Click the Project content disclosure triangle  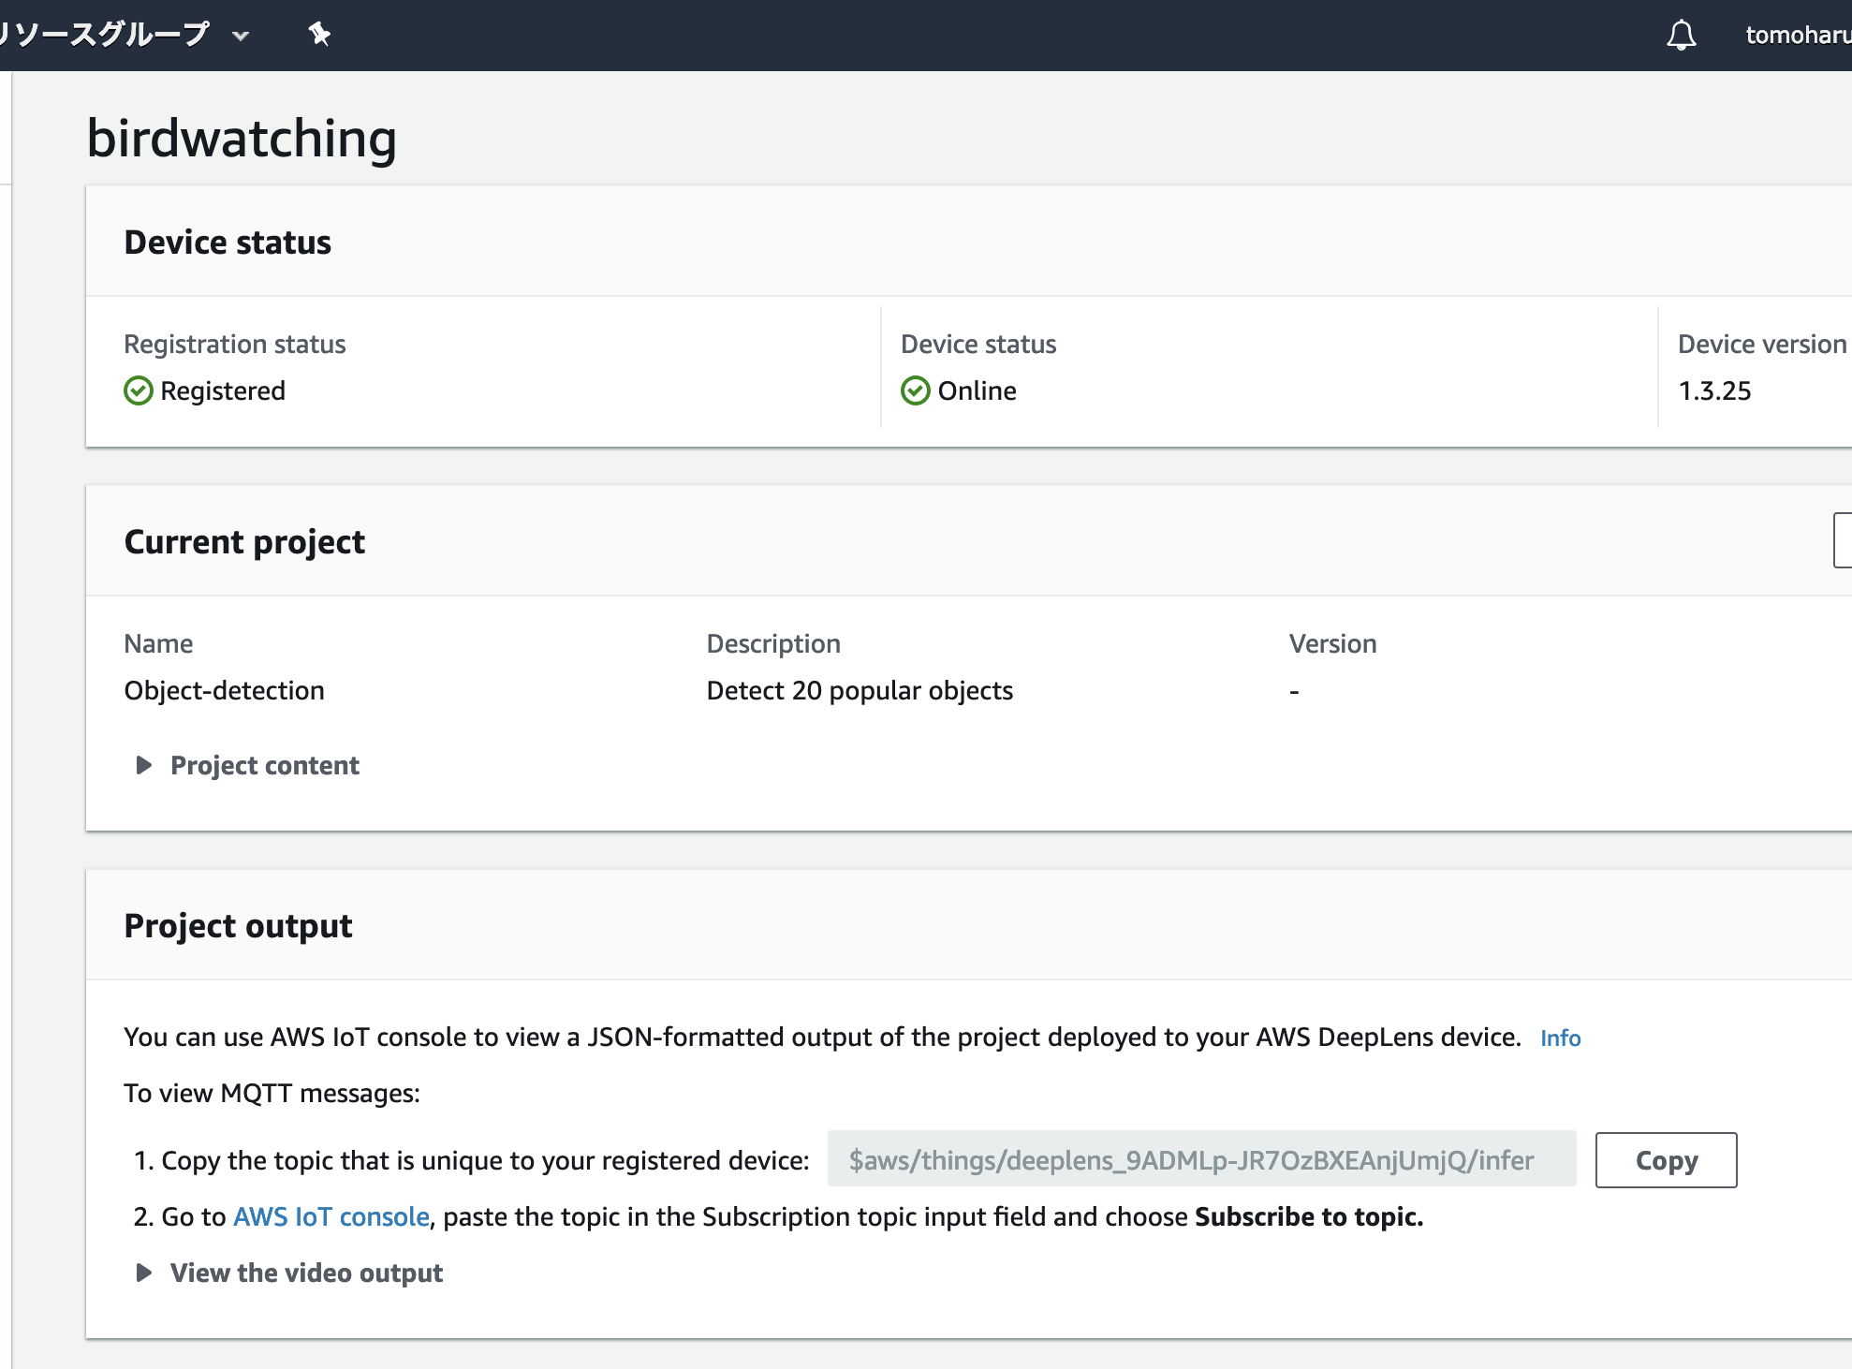click(x=143, y=765)
